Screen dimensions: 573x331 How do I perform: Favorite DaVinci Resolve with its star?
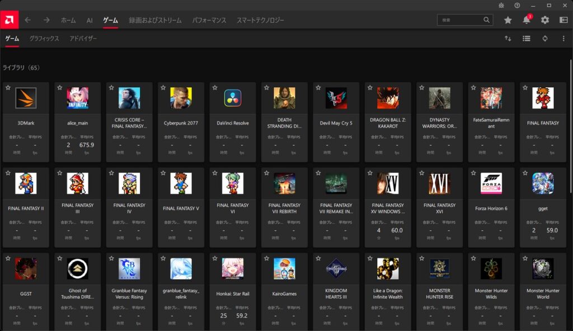(215, 88)
